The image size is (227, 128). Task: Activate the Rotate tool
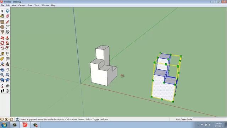pyautogui.click(x=2, y=43)
